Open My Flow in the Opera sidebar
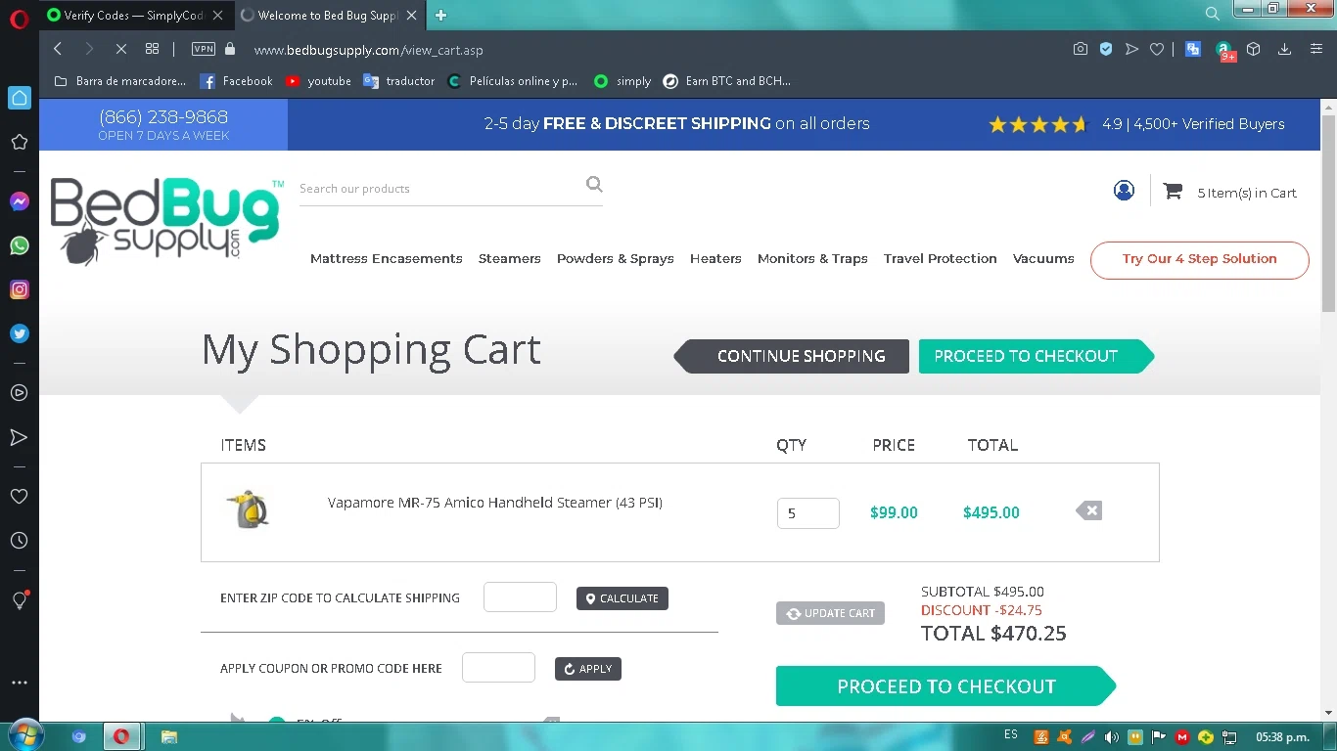1337x751 pixels. (x=19, y=437)
